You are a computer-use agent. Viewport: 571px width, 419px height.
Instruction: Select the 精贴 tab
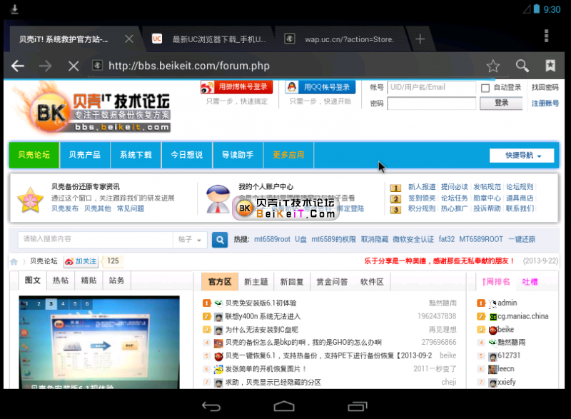pos(89,281)
